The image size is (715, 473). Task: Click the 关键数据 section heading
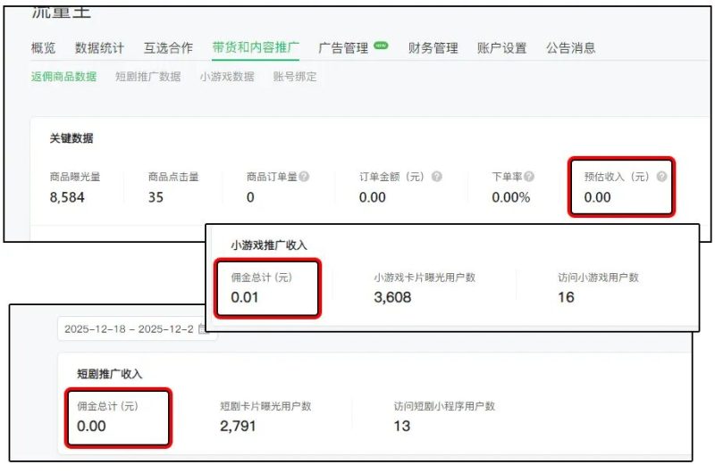pos(71,138)
